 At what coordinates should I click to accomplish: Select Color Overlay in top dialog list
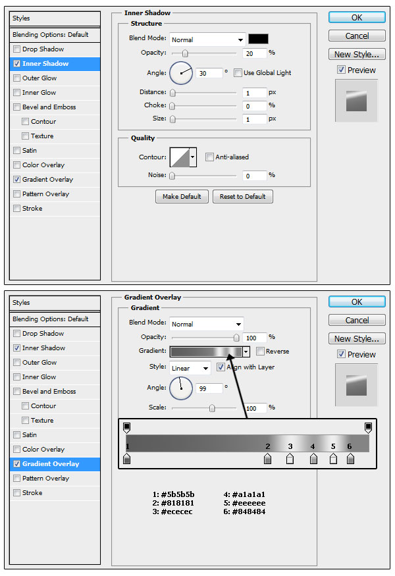pos(55,165)
